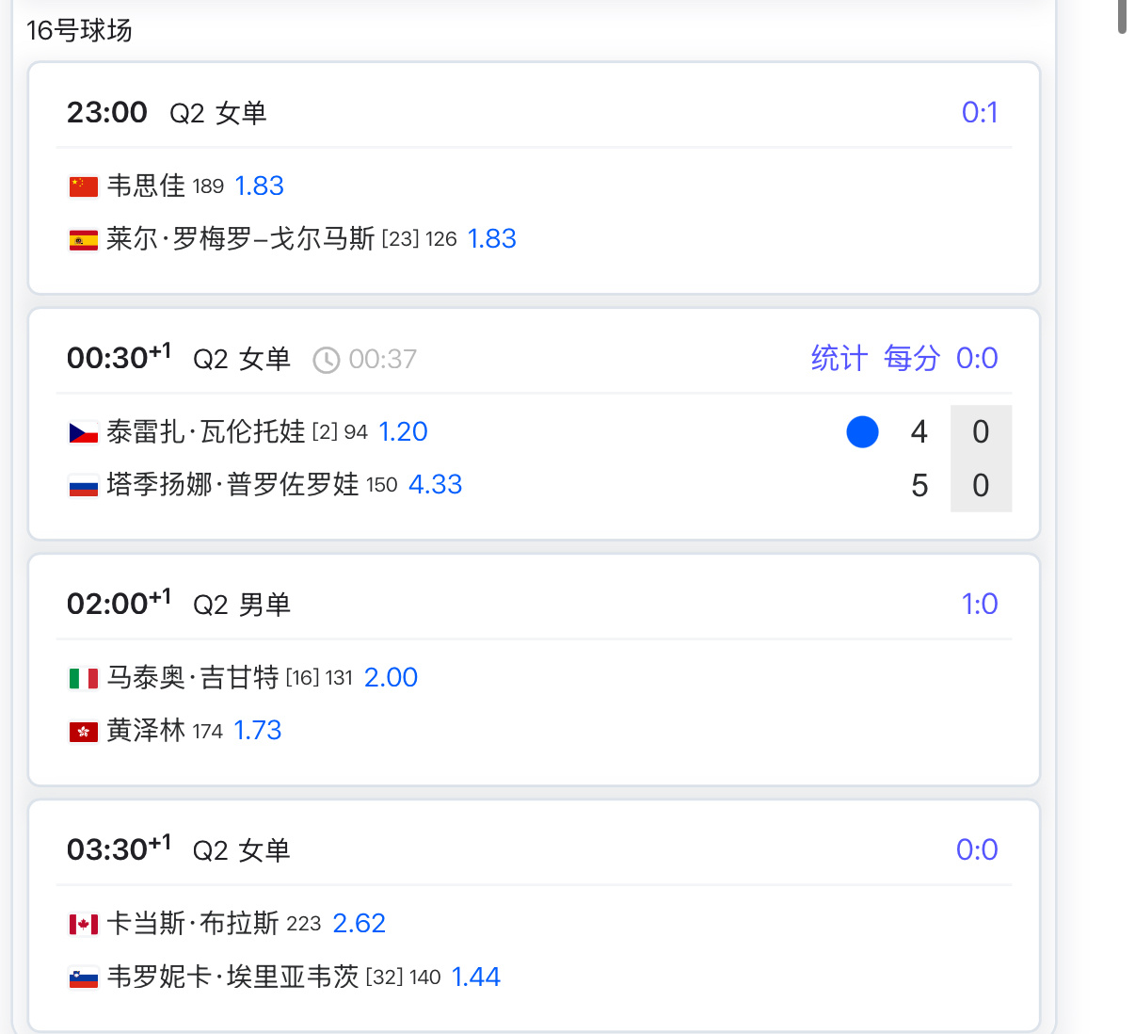Click the Spain flag icon beside 莱尔·罗梅罗
The image size is (1135, 1034).
click(x=84, y=240)
